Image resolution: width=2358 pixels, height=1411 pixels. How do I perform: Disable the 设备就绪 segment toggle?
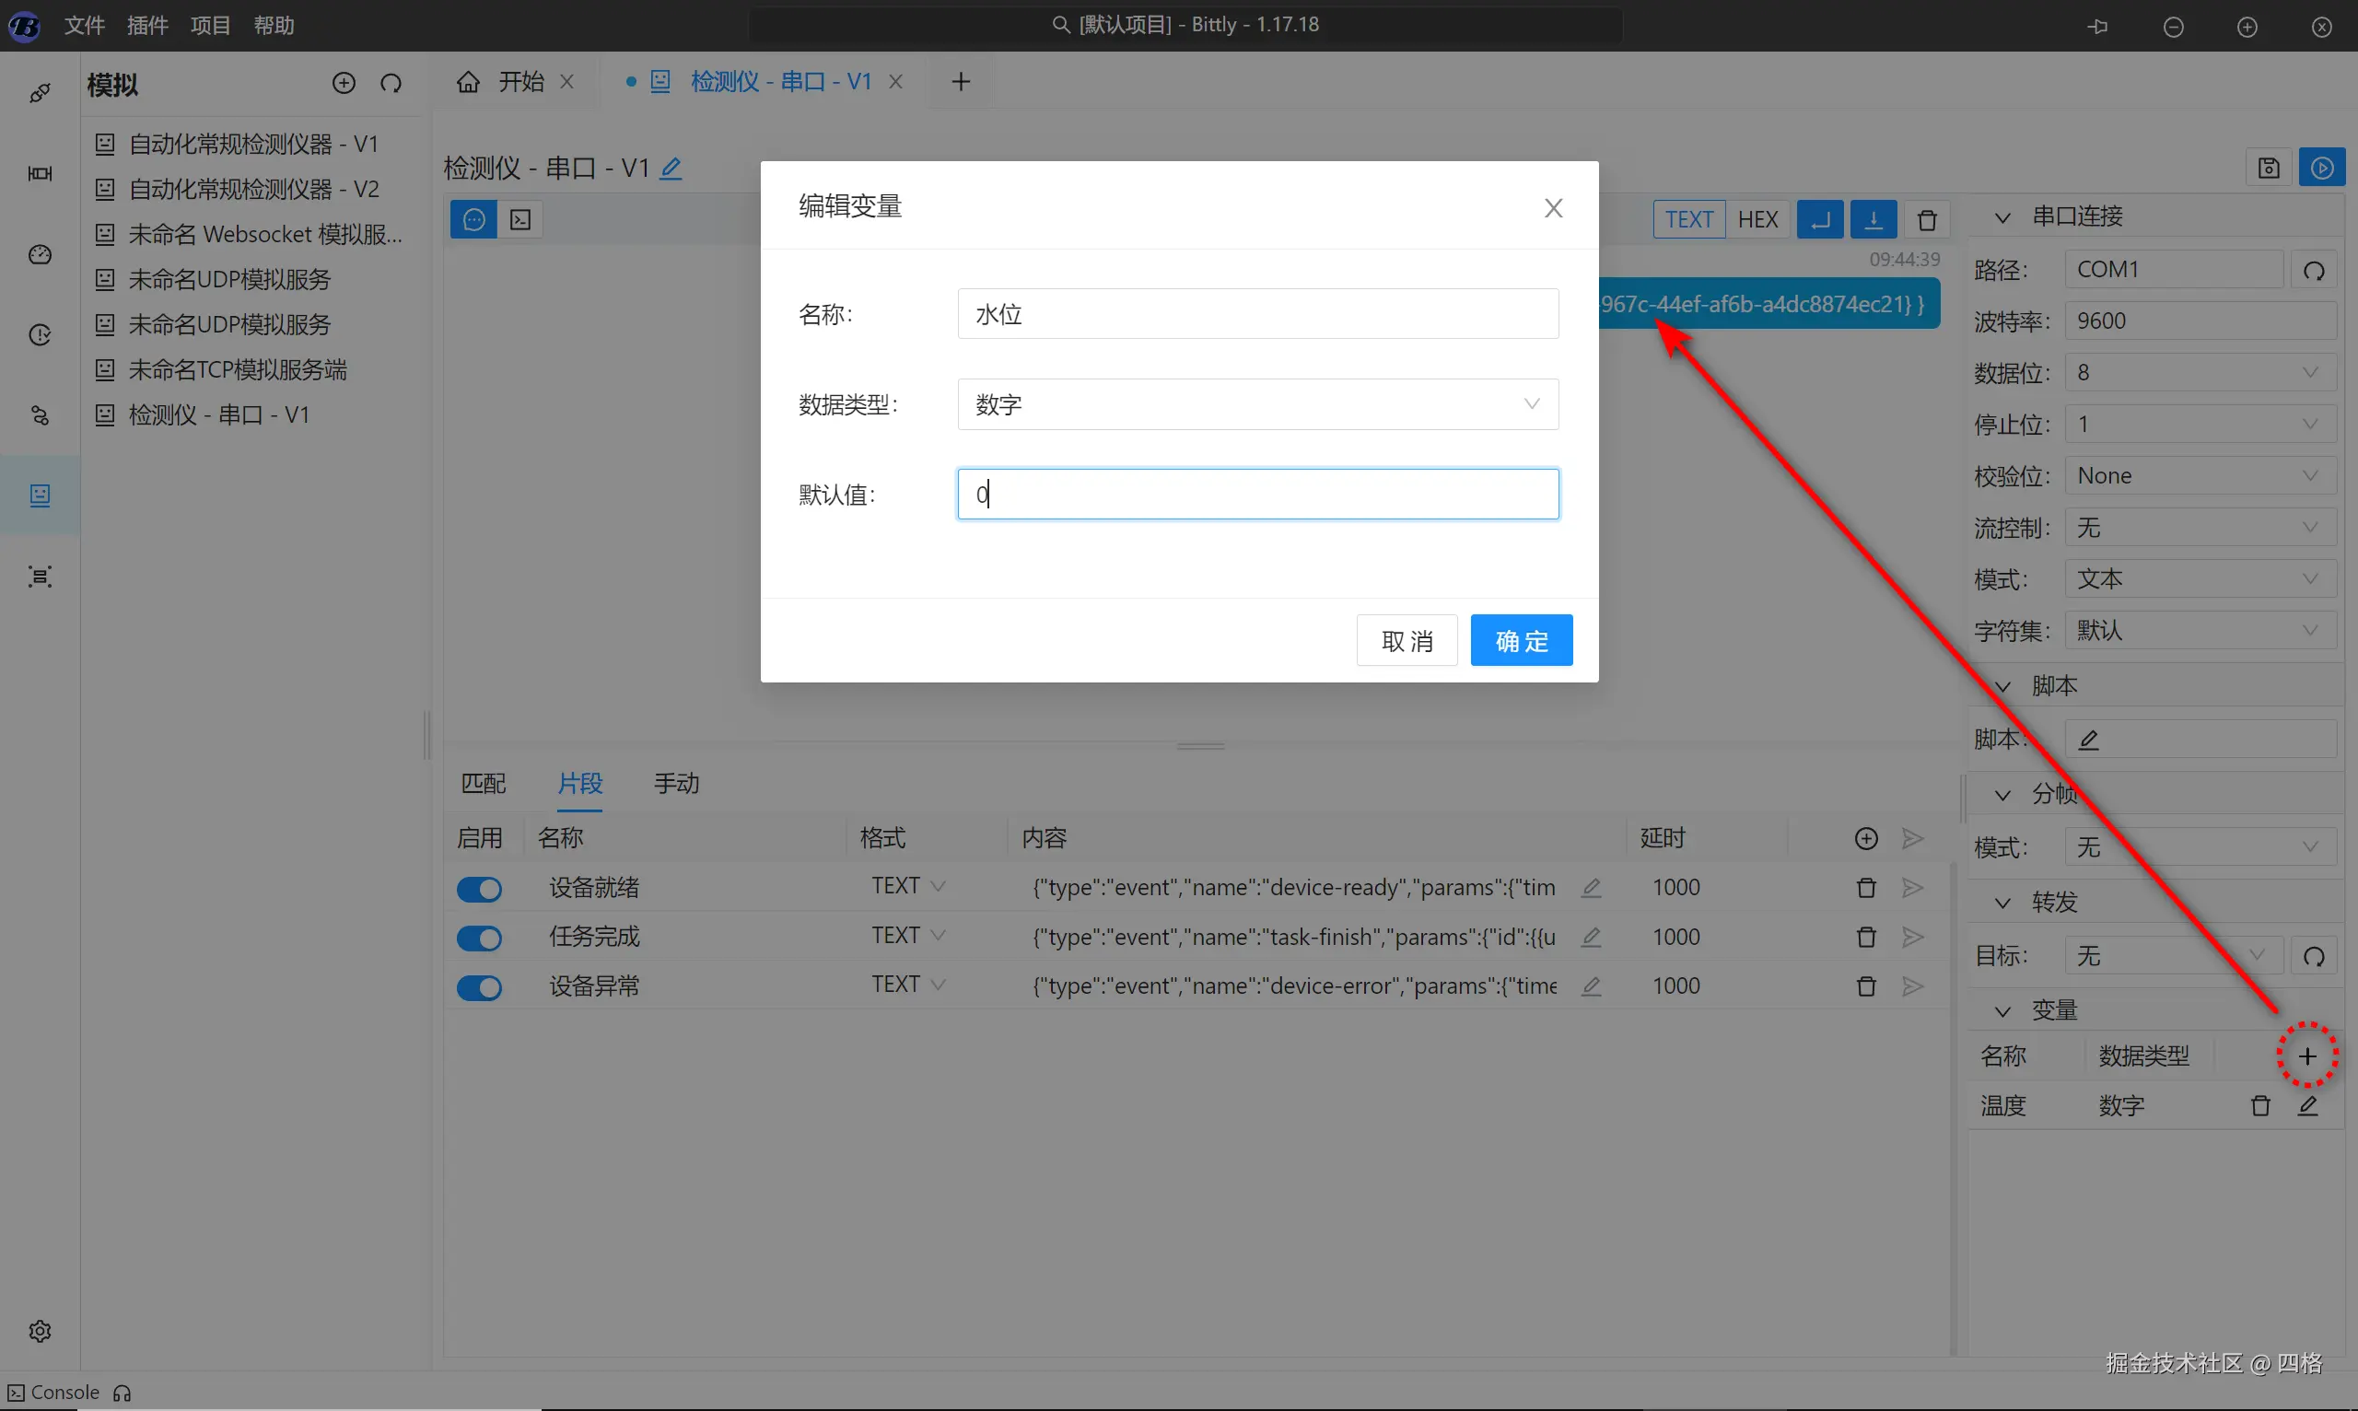tap(479, 889)
